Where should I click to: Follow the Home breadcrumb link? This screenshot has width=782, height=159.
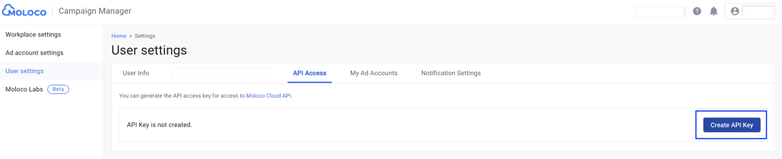pos(119,36)
